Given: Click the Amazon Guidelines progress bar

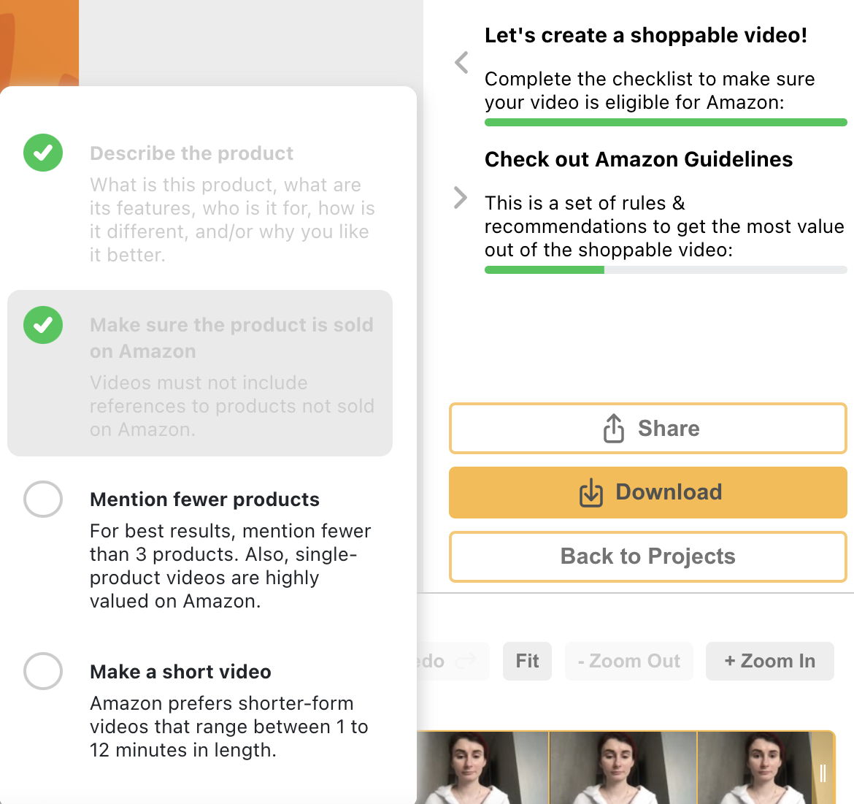Looking at the screenshot, I should (x=666, y=269).
